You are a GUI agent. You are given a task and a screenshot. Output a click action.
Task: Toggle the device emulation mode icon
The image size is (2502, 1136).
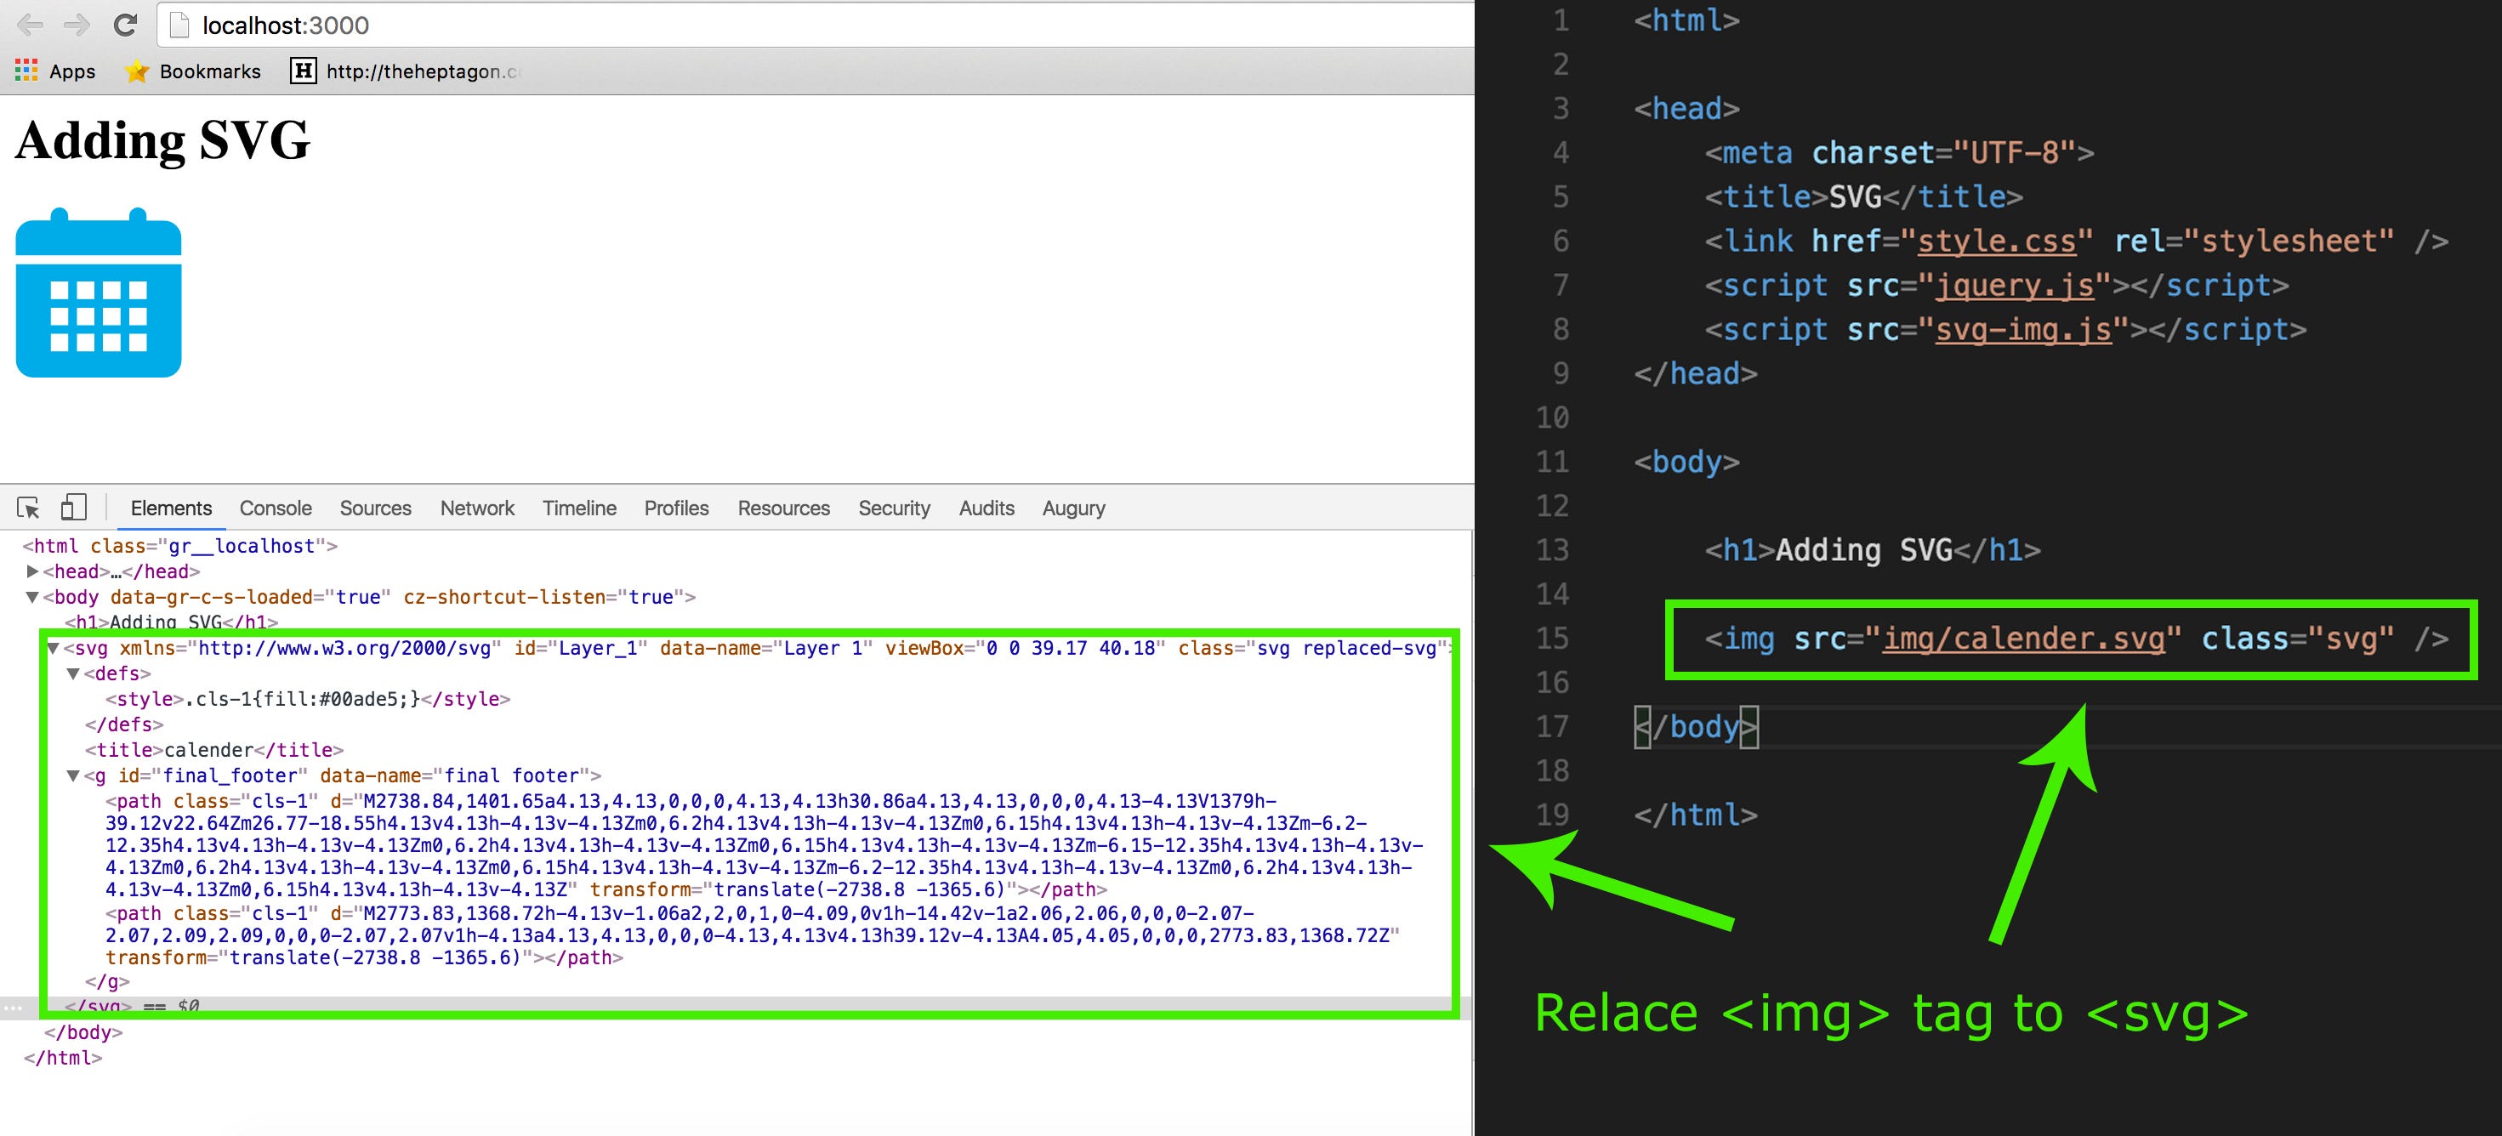pyautogui.click(x=73, y=507)
